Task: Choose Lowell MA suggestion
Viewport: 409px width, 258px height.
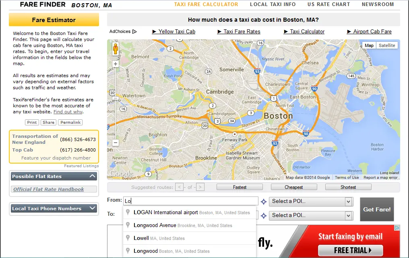Action: pos(190,238)
